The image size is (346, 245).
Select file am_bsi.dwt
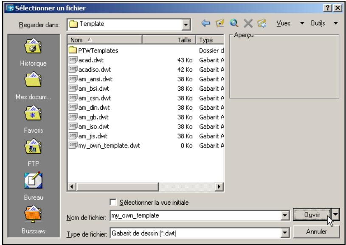click(93, 88)
